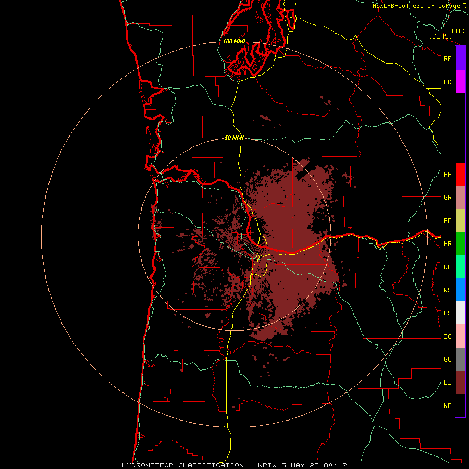Viewport: 469px width, 469px height.
Task: Click the IC pink legend swatch
Action: point(460,336)
